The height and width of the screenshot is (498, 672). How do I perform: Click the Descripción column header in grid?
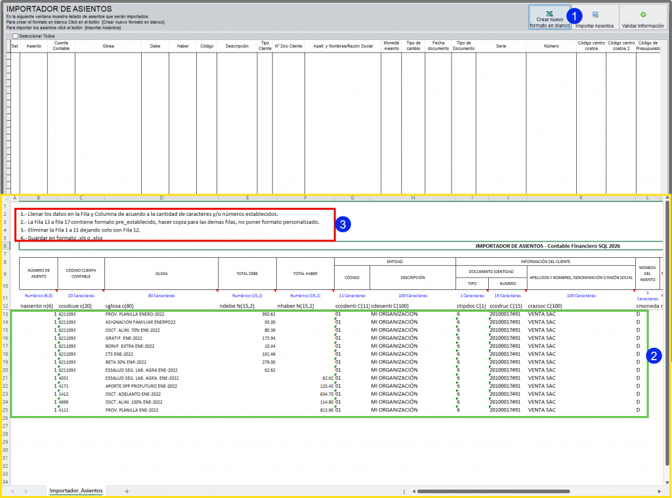[237, 47]
